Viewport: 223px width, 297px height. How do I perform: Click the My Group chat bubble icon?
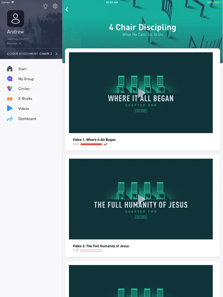(x=10, y=79)
